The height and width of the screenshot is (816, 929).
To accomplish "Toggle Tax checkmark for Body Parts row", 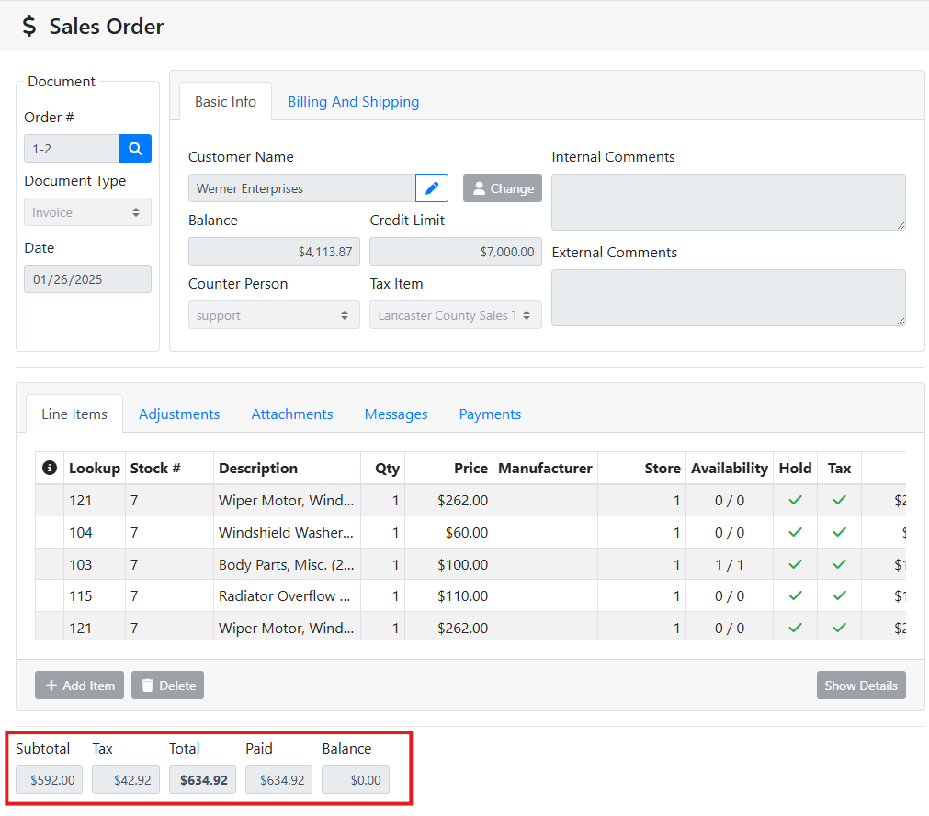I will pyautogui.click(x=839, y=564).
